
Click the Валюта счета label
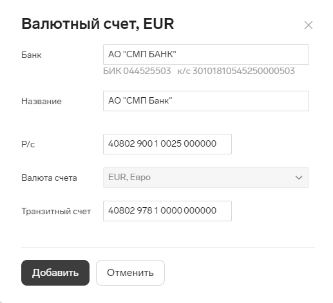point(49,178)
